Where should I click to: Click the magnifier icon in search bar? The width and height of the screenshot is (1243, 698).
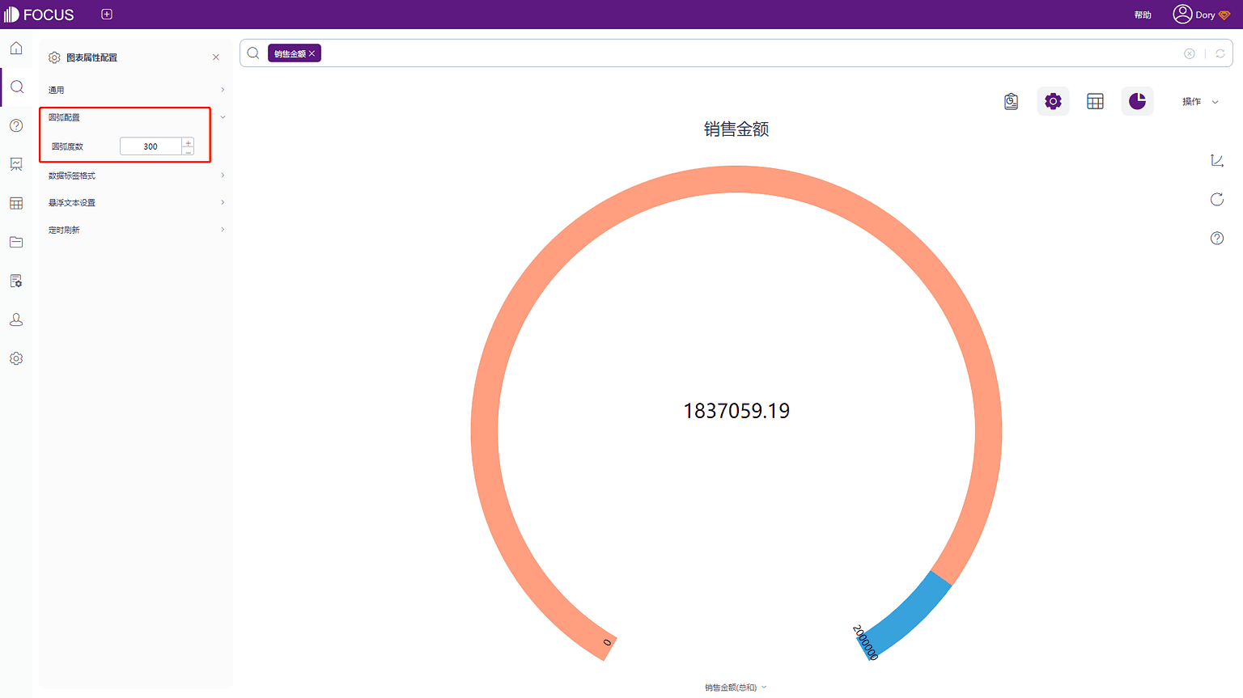pos(253,53)
